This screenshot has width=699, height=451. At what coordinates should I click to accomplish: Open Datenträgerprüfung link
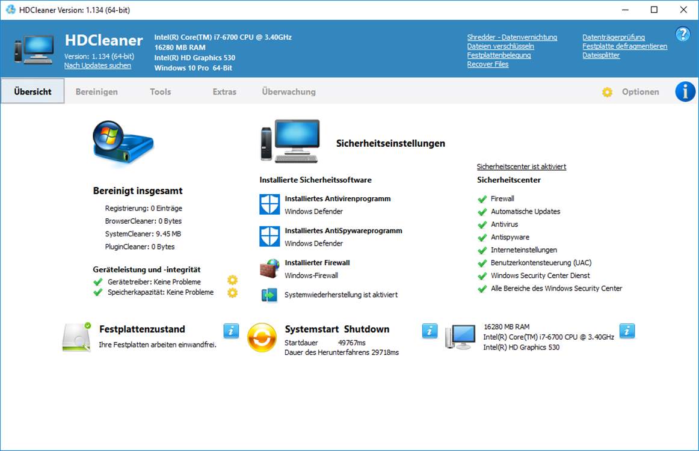tap(614, 37)
